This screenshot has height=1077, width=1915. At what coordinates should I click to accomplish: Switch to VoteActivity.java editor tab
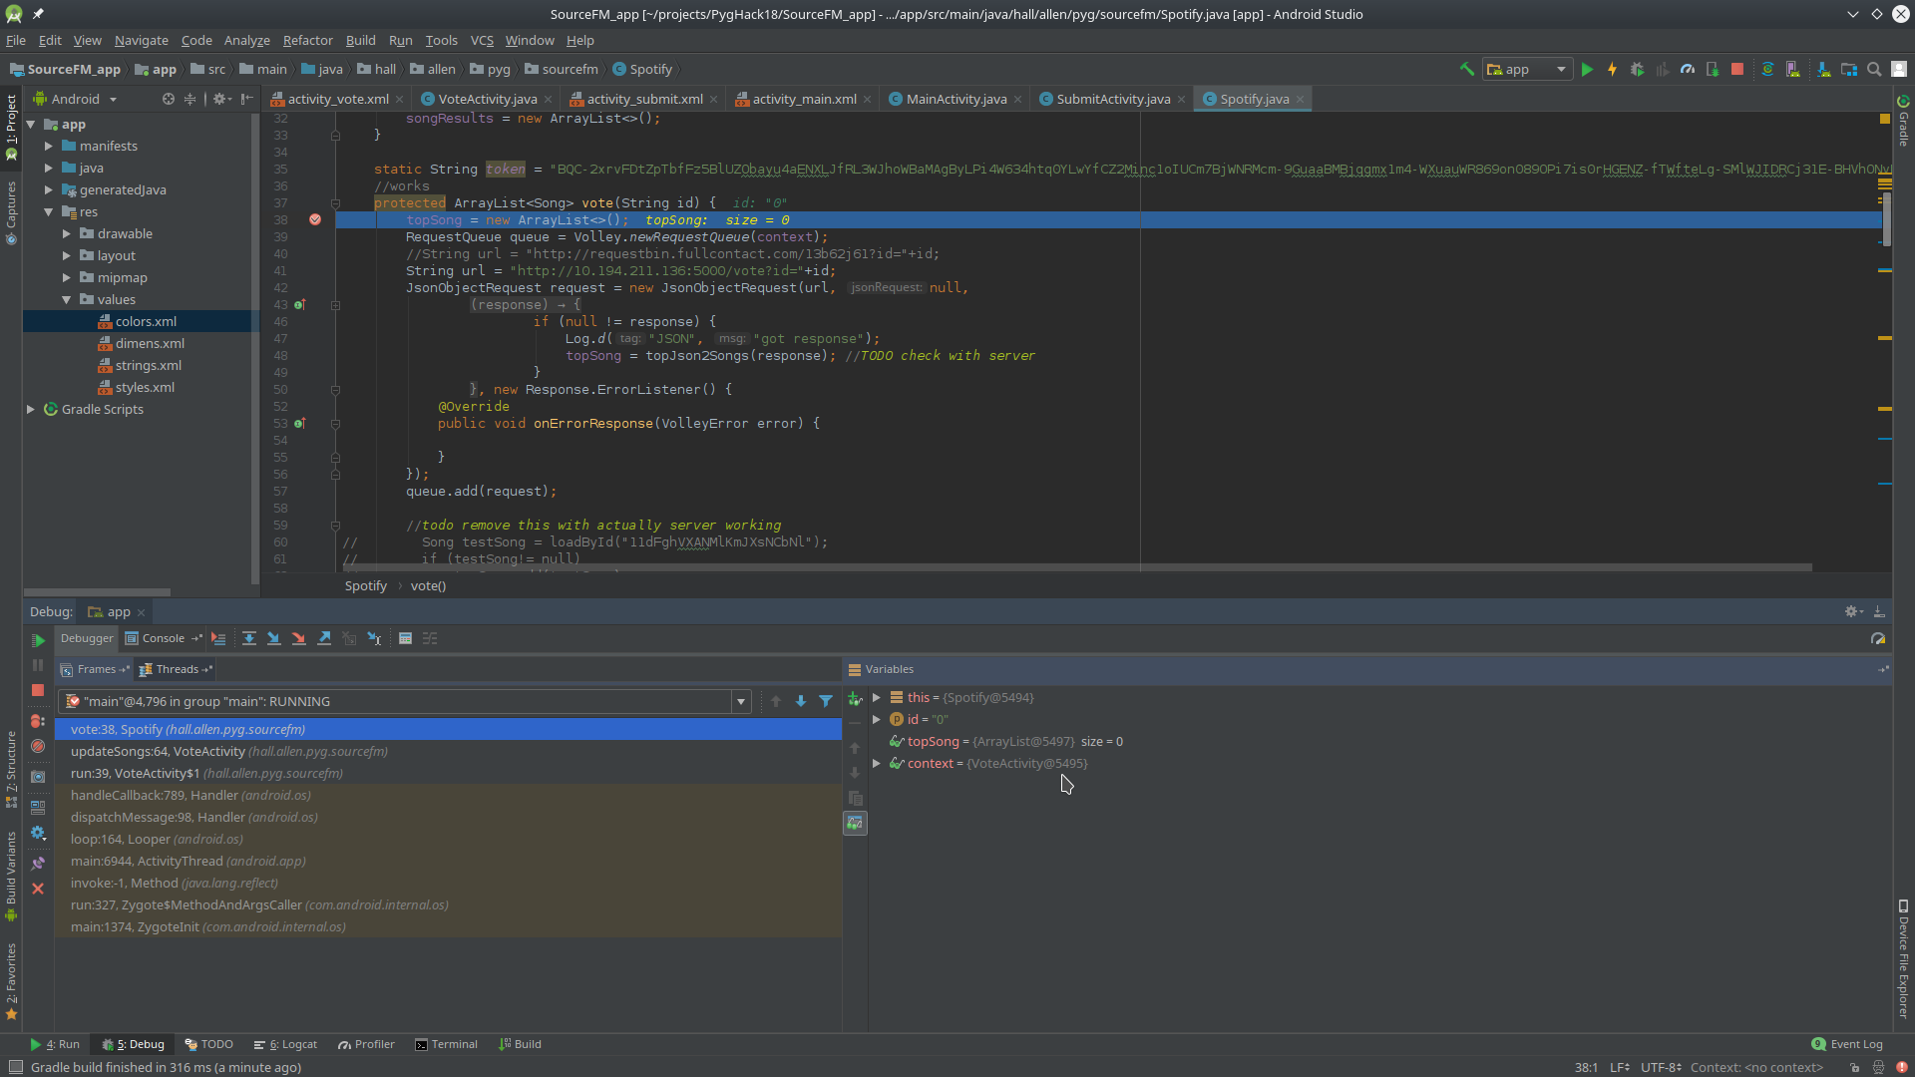pyautogui.click(x=487, y=99)
